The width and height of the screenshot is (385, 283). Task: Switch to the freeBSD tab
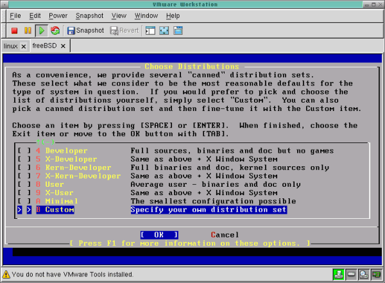click(44, 46)
